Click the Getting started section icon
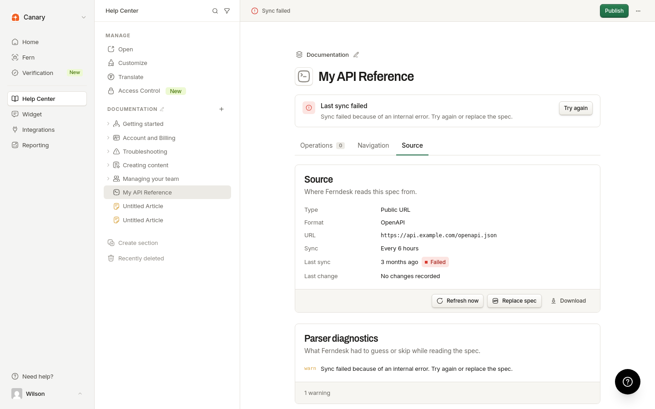Screen dimensions: 655x409 [x=116, y=124]
